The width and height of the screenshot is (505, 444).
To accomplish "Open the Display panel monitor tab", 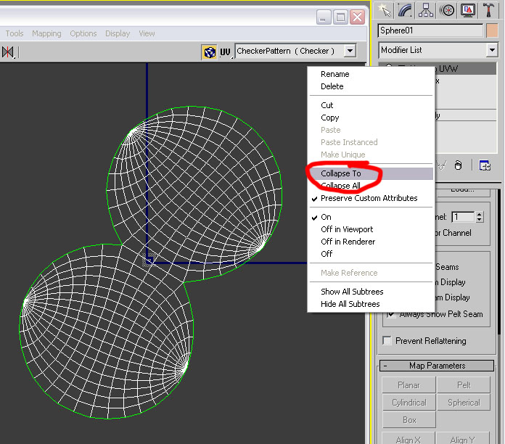I will 468,10.
